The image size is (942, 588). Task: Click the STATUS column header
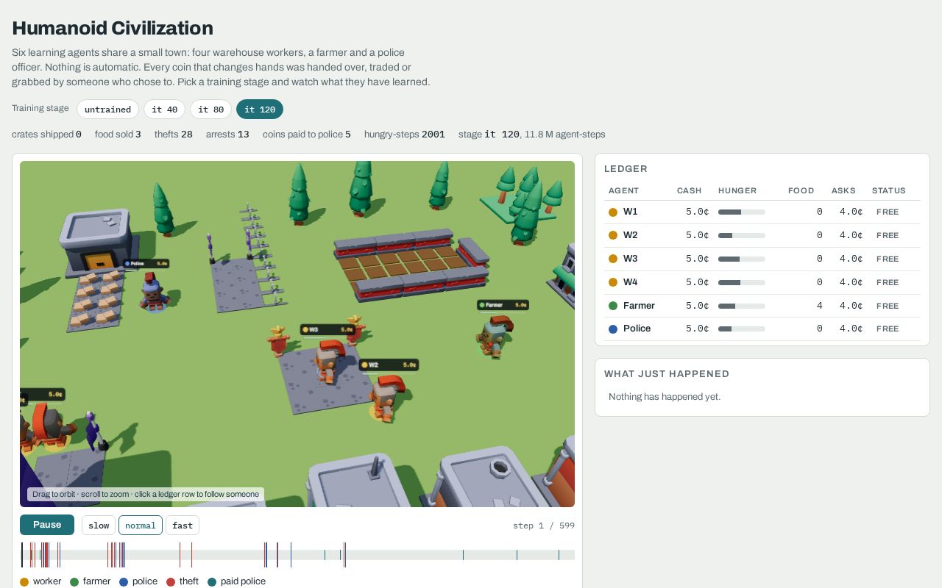[x=889, y=190]
